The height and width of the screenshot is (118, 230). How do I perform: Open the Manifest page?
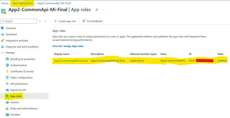pos(15,115)
